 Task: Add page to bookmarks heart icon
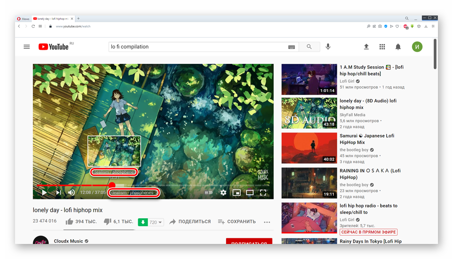(x=397, y=26)
